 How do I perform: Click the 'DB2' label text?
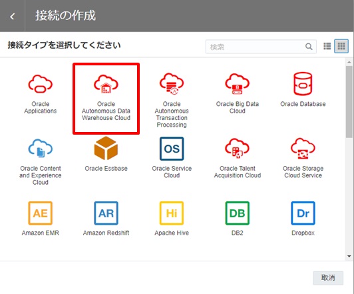238,233
